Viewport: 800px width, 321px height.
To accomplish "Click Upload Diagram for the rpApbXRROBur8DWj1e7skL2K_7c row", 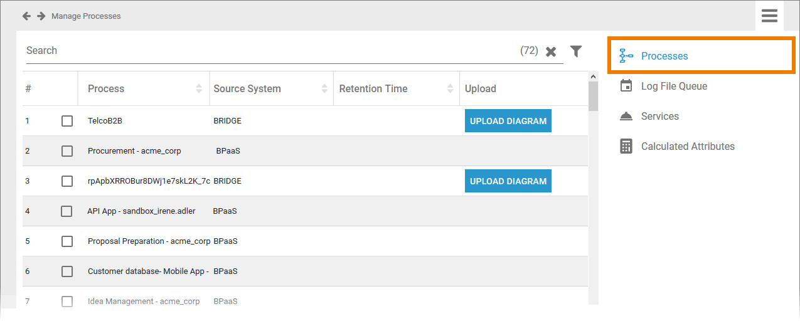I will [x=508, y=181].
